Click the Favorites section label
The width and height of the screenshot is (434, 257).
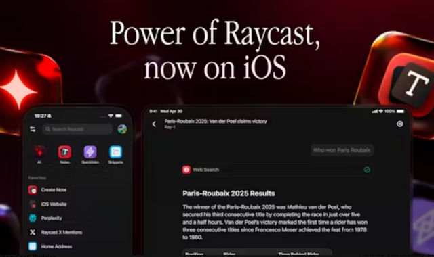pos(37,178)
